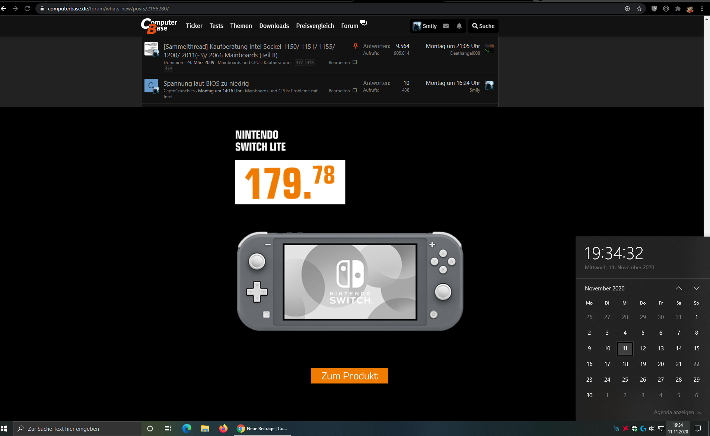Viewport: 710px width, 436px height.
Task: Select November 25 in the calendar
Action: pyautogui.click(x=625, y=380)
